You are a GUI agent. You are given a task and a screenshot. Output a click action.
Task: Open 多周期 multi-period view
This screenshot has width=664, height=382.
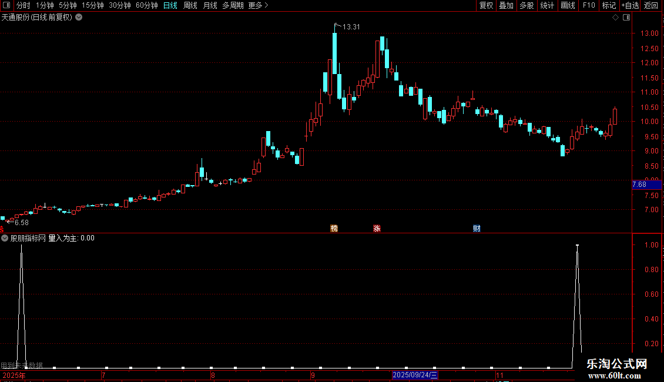(x=233, y=5)
